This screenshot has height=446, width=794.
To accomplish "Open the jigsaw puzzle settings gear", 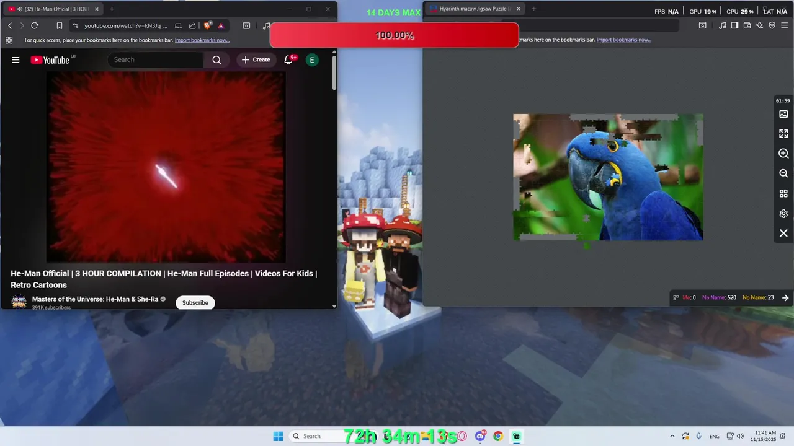I will pyautogui.click(x=783, y=214).
